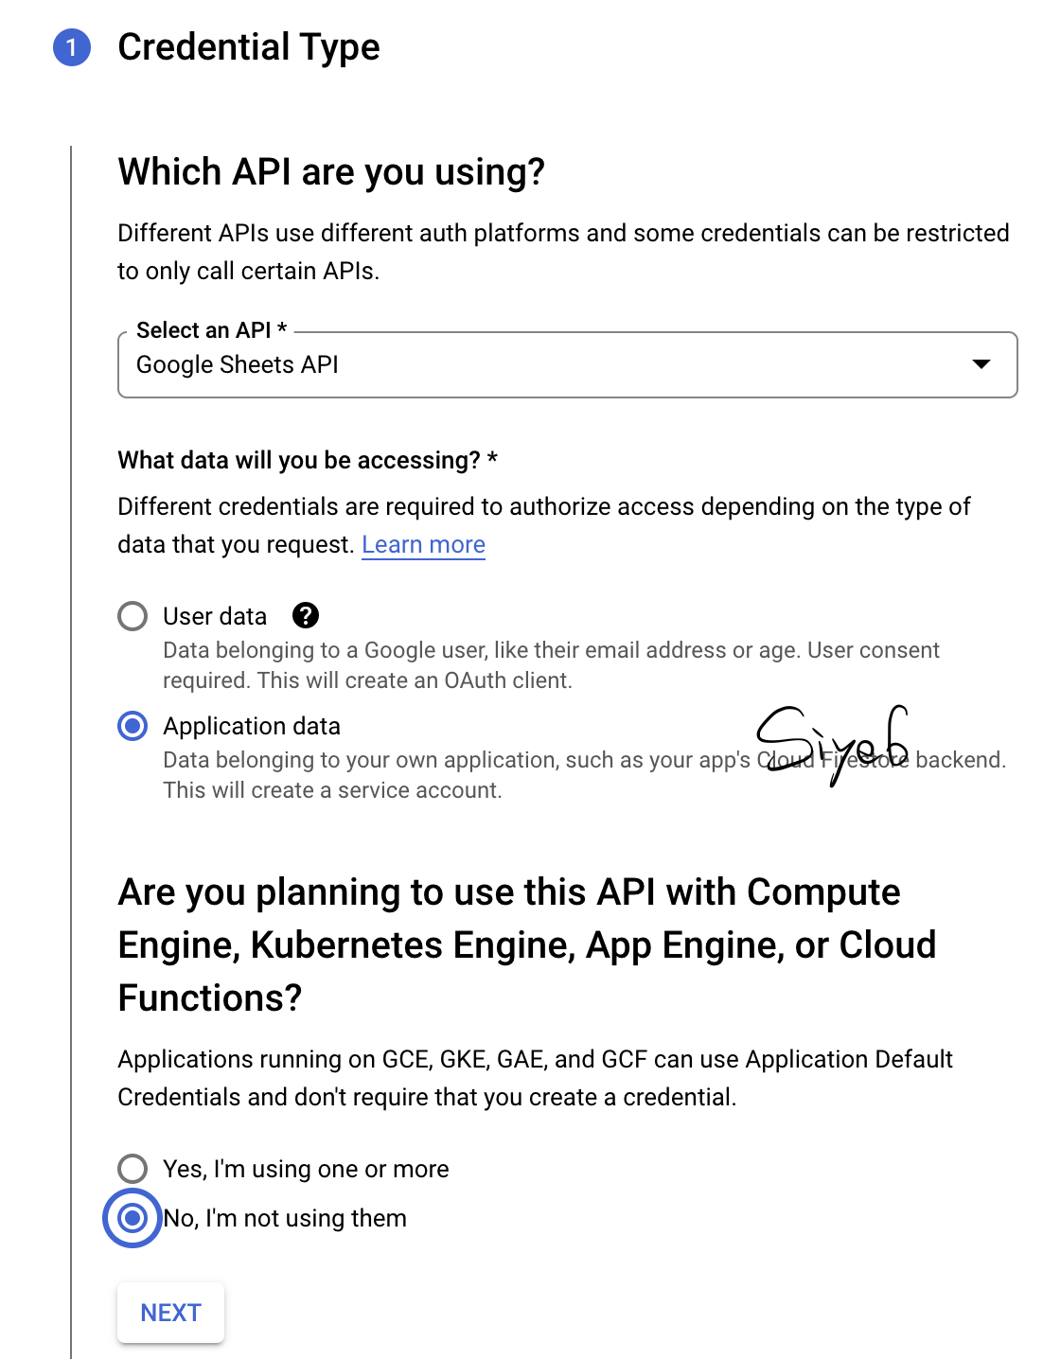Follow the Learn more link

(x=423, y=545)
